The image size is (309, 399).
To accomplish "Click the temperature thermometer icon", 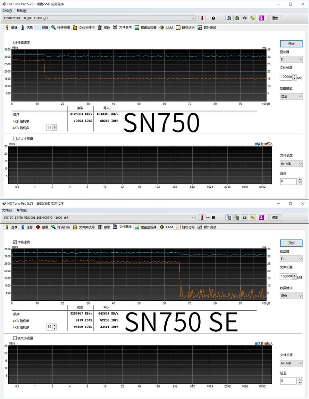I will pos(202,18).
